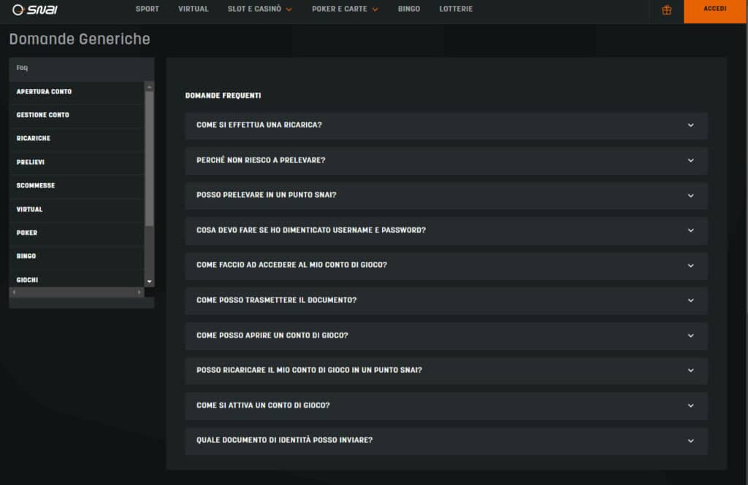748x485 pixels.
Task: Expand the SLOT E CASINÒ dropdown
Action: (x=259, y=9)
